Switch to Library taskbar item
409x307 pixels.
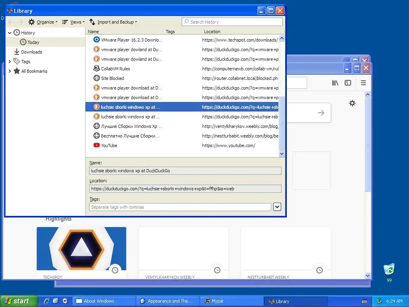point(296,301)
